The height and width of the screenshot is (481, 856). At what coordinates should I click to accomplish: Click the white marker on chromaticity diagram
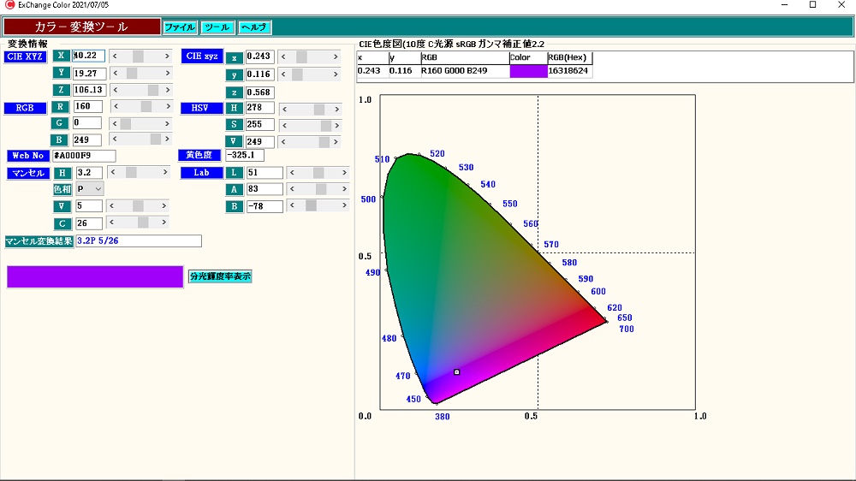[457, 372]
